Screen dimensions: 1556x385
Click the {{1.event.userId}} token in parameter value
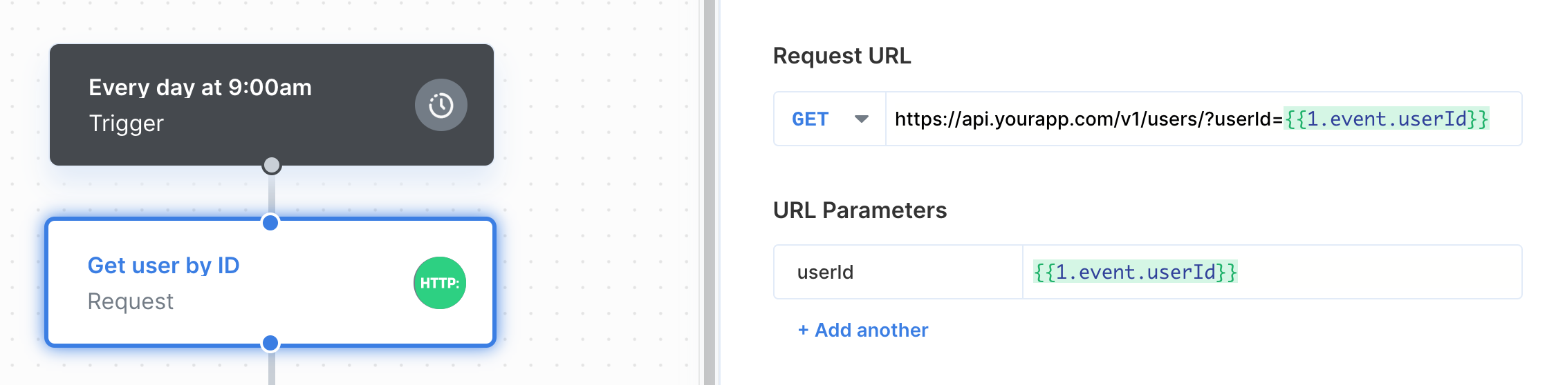pyautogui.click(x=1135, y=272)
